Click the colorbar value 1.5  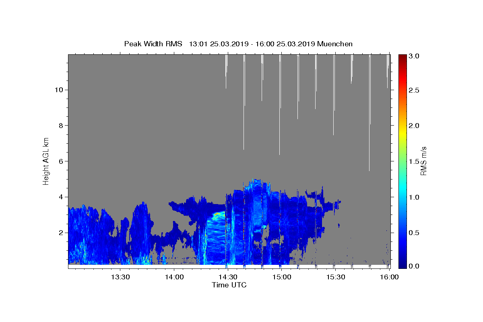414,161
